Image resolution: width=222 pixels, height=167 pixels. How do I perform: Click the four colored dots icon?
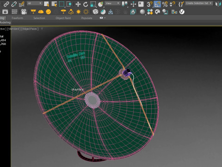(150, 12)
